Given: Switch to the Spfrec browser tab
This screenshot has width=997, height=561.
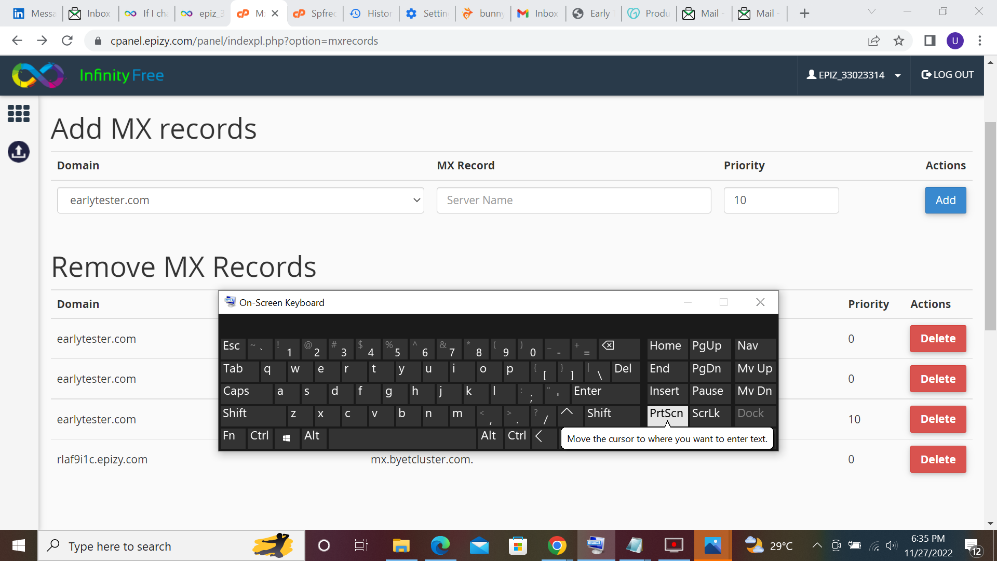Looking at the screenshot, I should tap(315, 14).
